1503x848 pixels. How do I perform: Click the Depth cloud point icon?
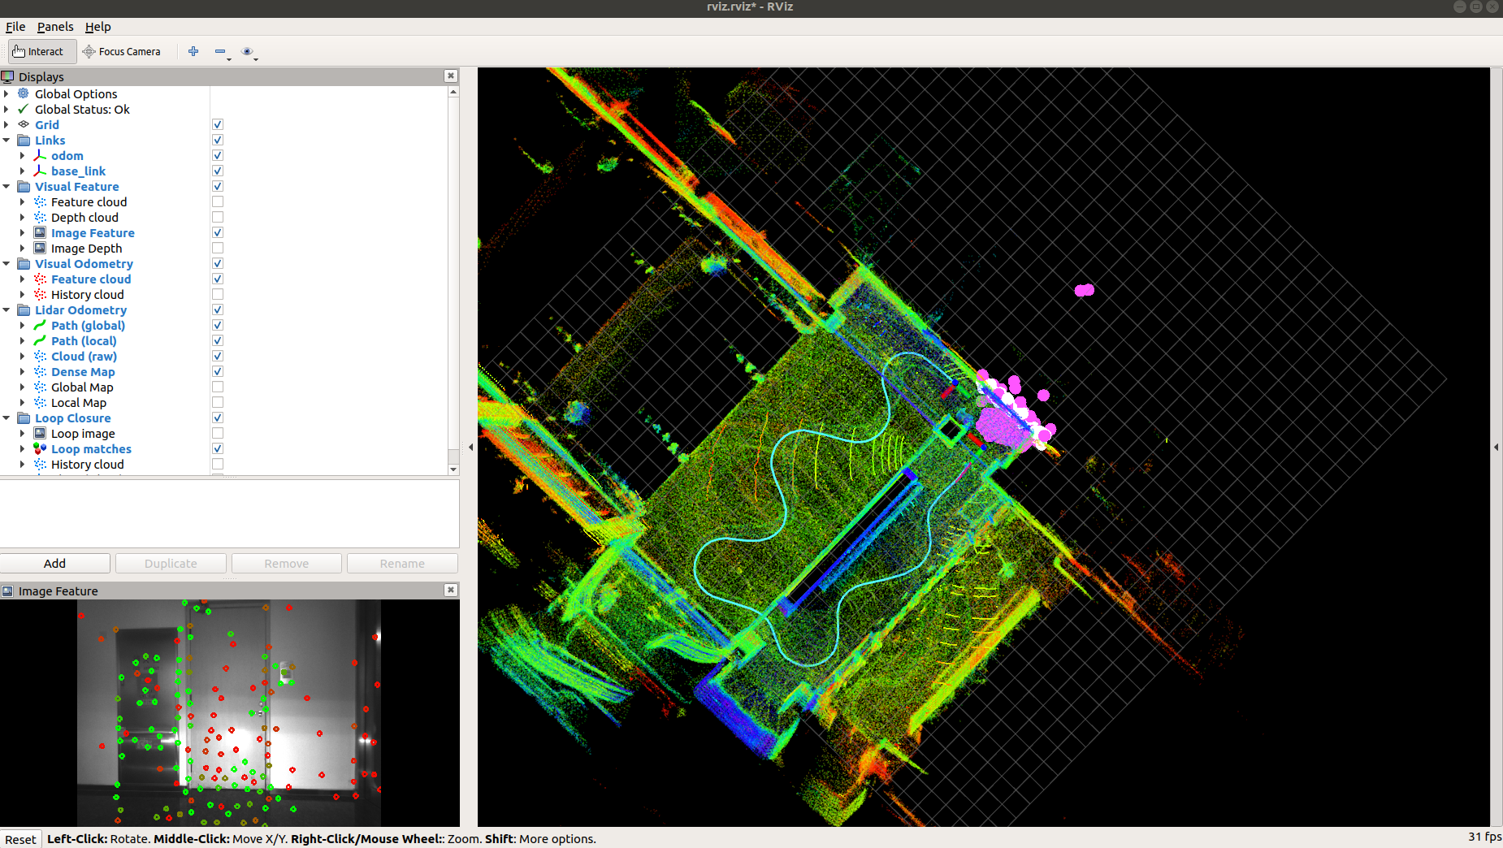40,217
